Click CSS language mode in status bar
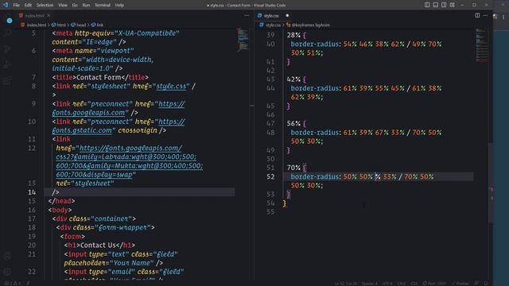The width and height of the screenshot is (509, 286). pyautogui.click(x=414, y=284)
